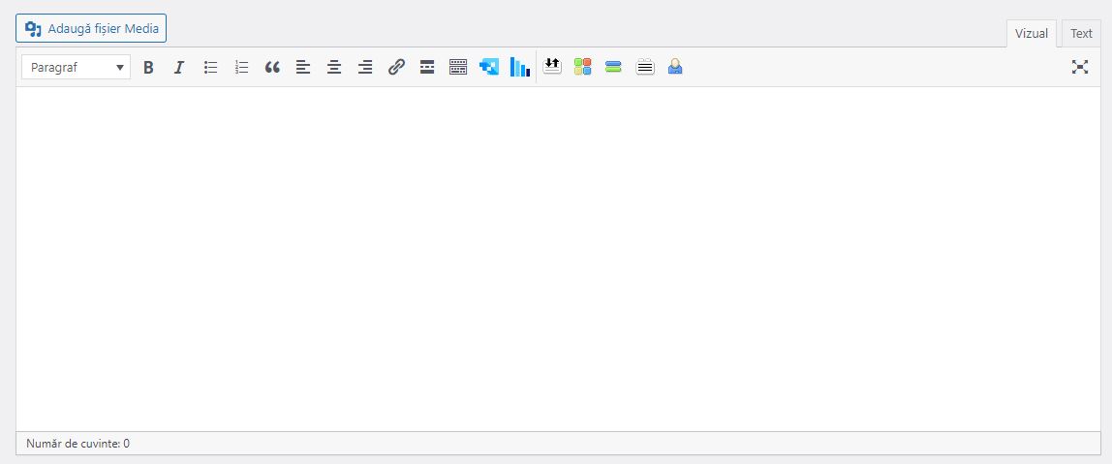The height and width of the screenshot is (464, 1112).
Task: Toggle bold formatting
Action: pyautogui.click(x=148, y=68)
